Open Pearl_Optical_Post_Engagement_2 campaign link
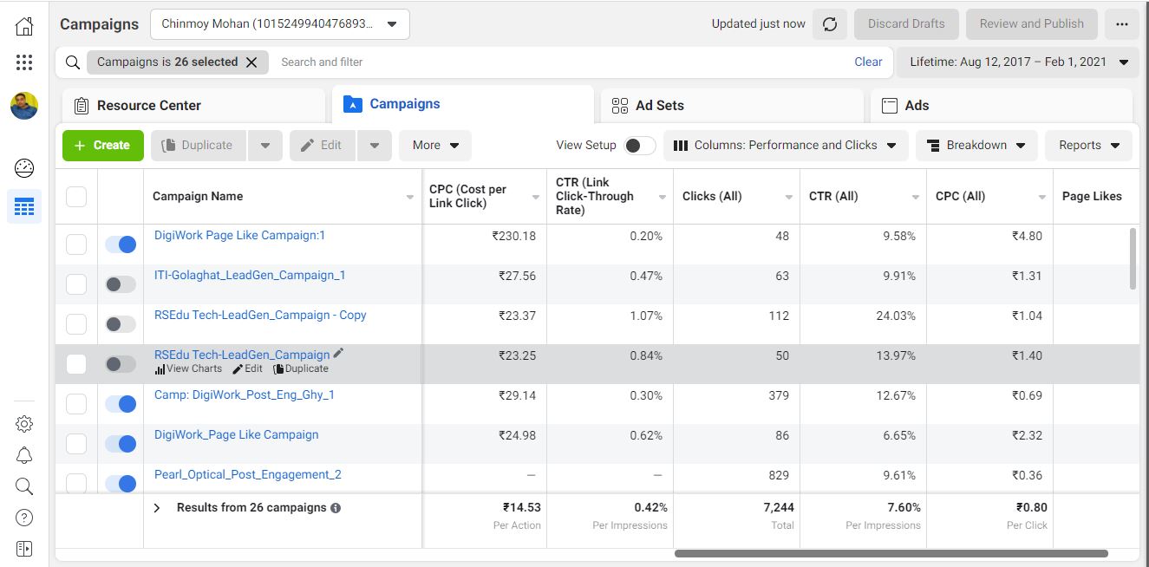The height and width of the screenshot is (567, 1149). point(248,475)
